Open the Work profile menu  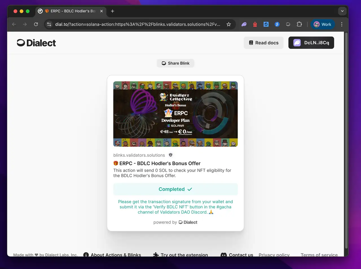[x=323, y=24]
